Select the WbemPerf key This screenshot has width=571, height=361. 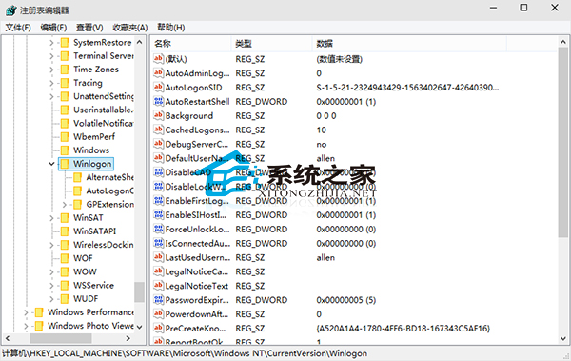[x=94, y=137]
